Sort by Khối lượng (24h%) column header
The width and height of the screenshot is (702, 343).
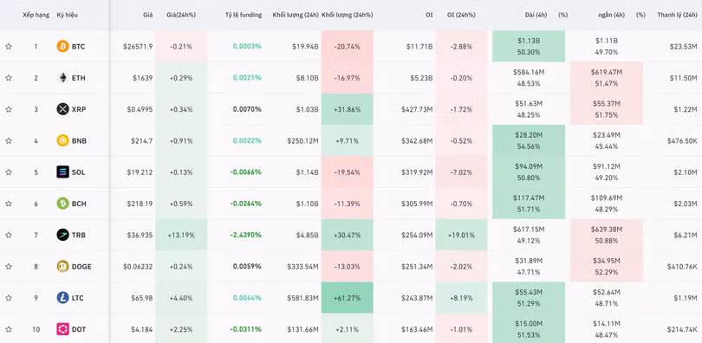coord(347,15)
